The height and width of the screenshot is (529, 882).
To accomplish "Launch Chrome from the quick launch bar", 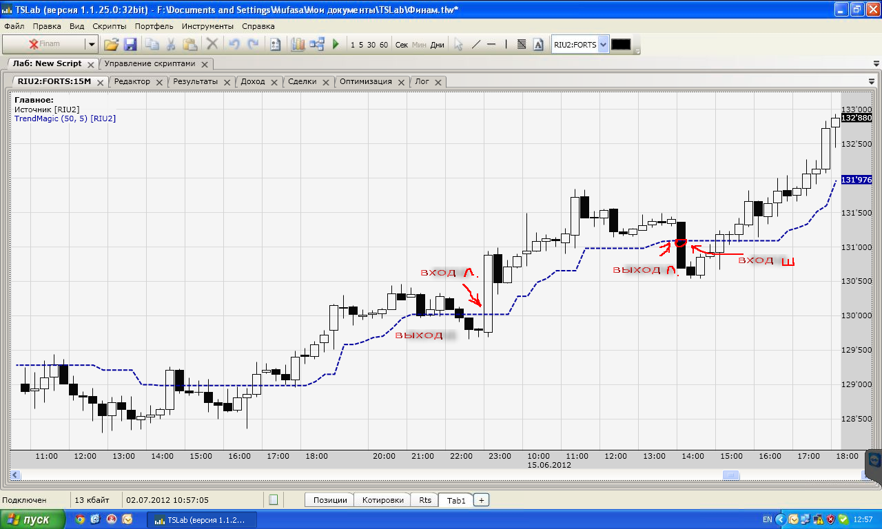I will point(79,519).
